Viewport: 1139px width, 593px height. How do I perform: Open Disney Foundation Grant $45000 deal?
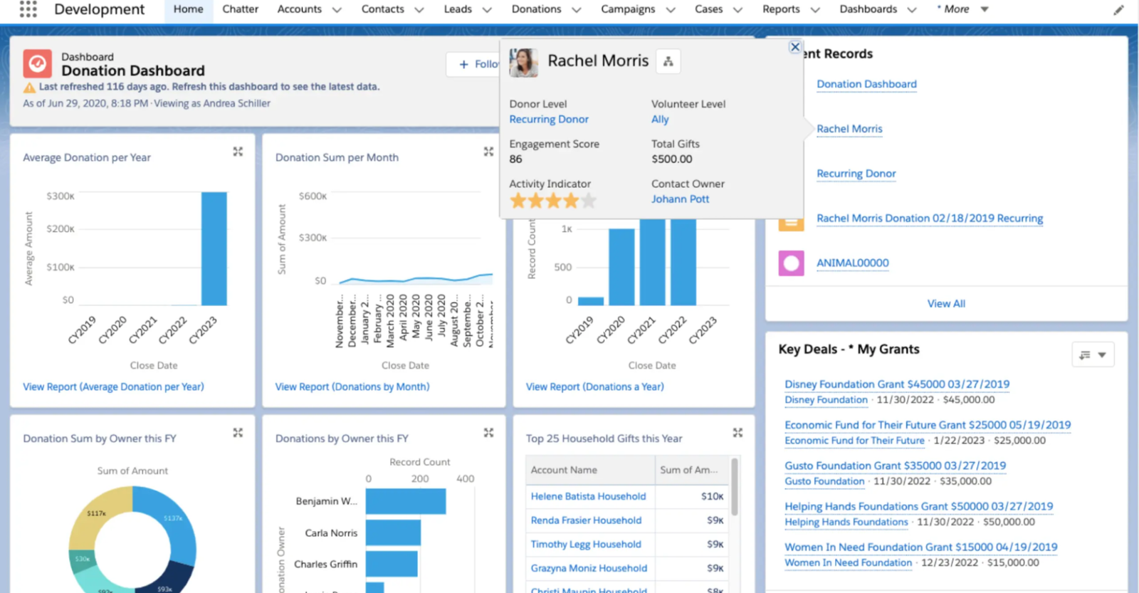(x=897, y=384)
